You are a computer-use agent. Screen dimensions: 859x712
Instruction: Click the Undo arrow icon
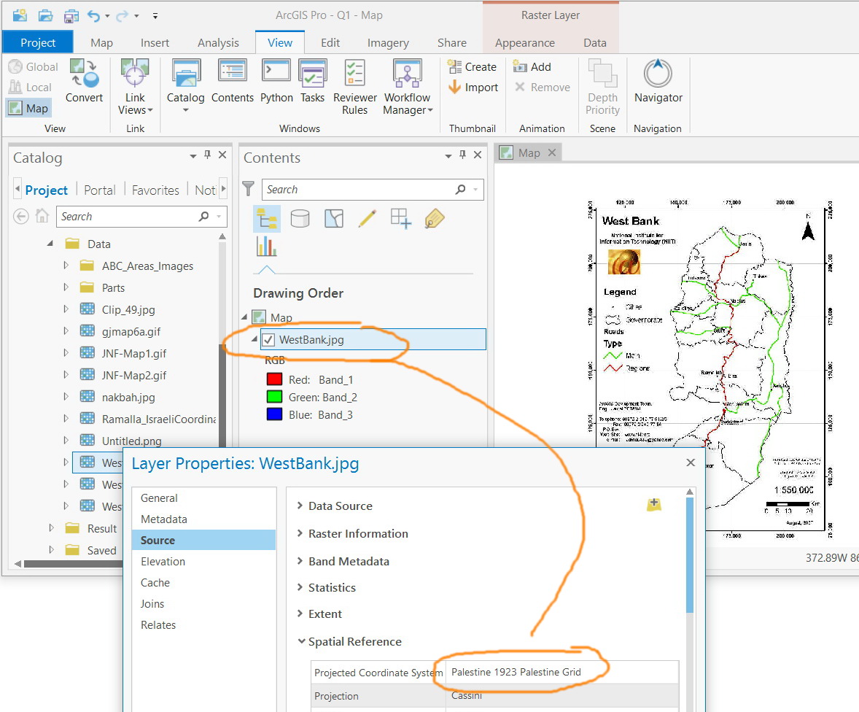(x=93, y=16)
